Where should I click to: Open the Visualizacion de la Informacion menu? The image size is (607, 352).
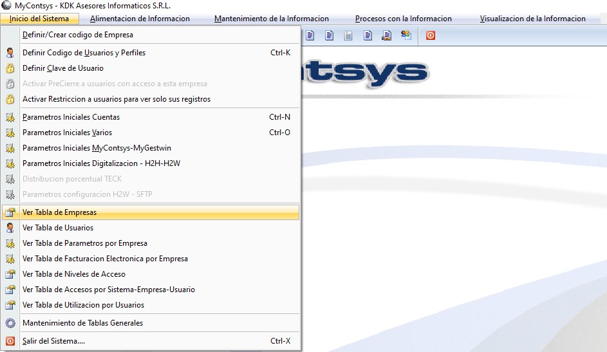(x=532, y=19)
